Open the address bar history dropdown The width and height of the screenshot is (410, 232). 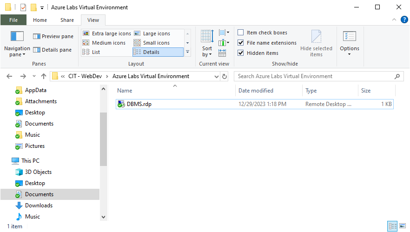click(x=217, y=76)
